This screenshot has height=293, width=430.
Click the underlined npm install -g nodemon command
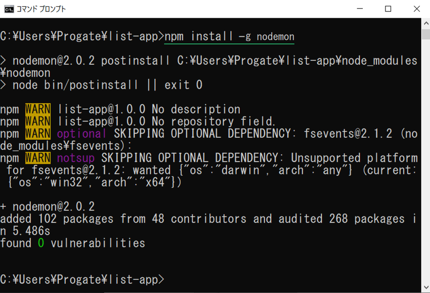pos(229,37)
